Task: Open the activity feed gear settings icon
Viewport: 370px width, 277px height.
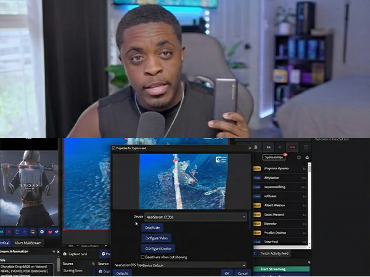Action: pos(298,158)
